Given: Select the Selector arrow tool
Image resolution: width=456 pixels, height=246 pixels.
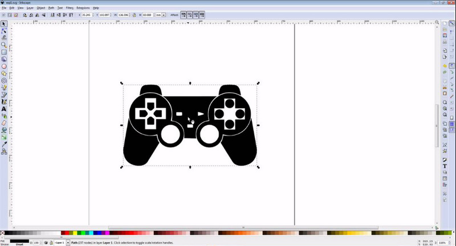Looking at the screenshot, I should click(4, 24).
